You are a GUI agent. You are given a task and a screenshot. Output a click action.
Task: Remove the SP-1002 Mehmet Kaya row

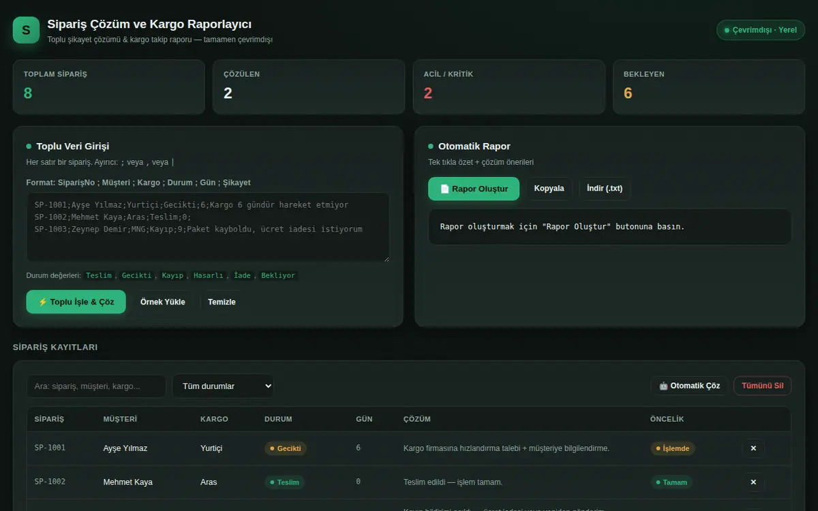[x=753, y=482]
